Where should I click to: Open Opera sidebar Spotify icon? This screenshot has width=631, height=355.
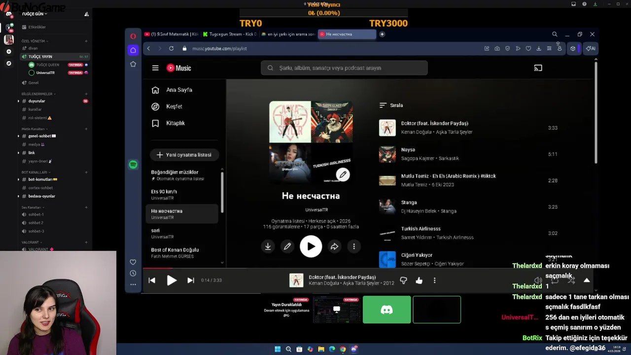coord(133,165)
